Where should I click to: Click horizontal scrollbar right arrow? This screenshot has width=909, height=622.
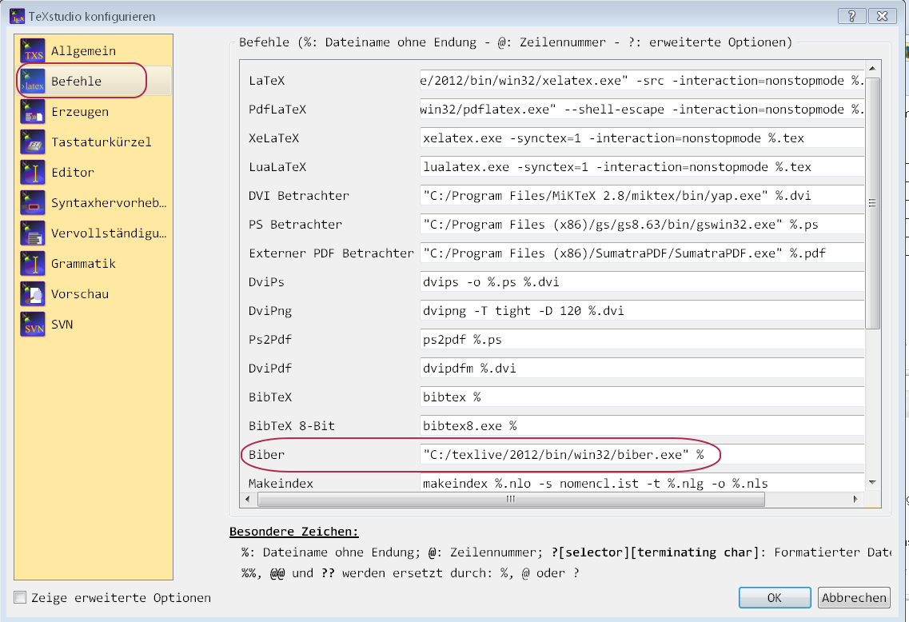pos(855,499)
